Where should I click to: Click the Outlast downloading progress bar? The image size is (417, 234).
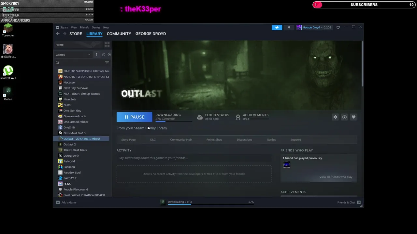click(x=174, y=121)
